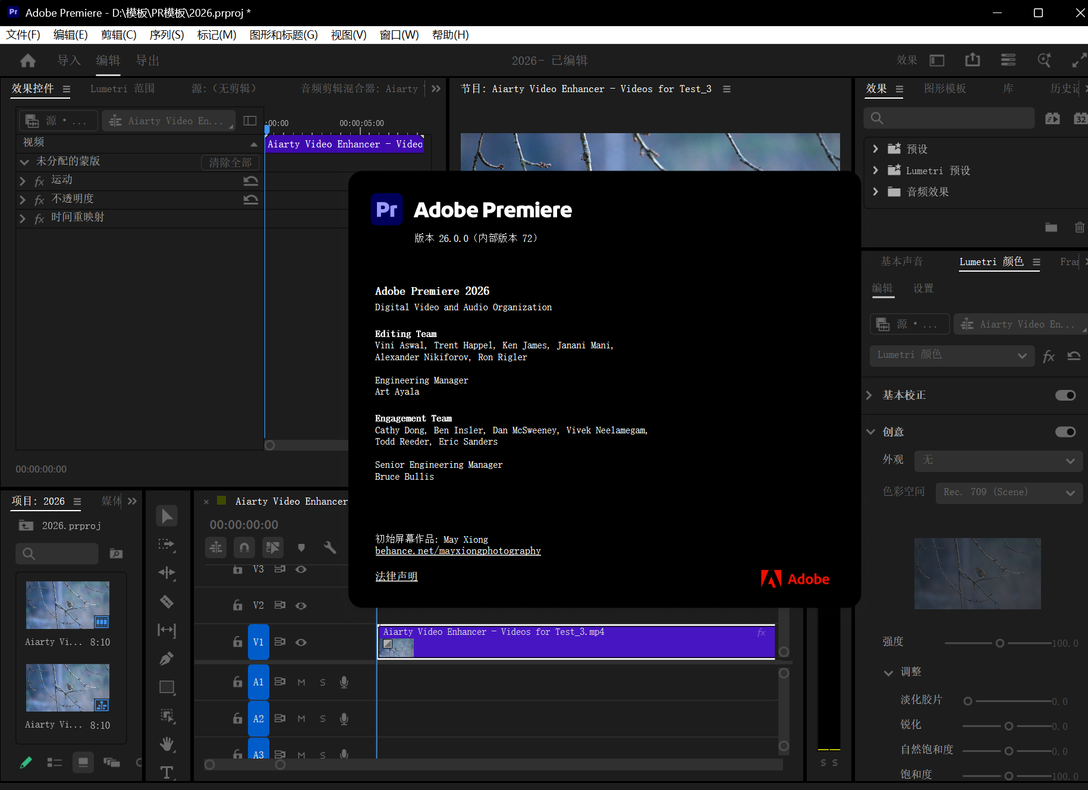This screenshot has width=1088, height=790.
Task: Select the Type tool
Action: coord(167,772)
